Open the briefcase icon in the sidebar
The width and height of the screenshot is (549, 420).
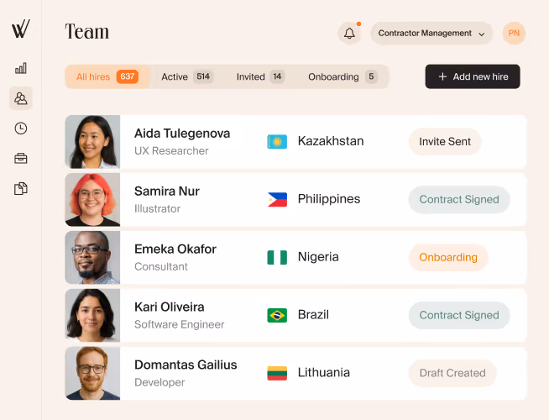click(x=21, y=158)
